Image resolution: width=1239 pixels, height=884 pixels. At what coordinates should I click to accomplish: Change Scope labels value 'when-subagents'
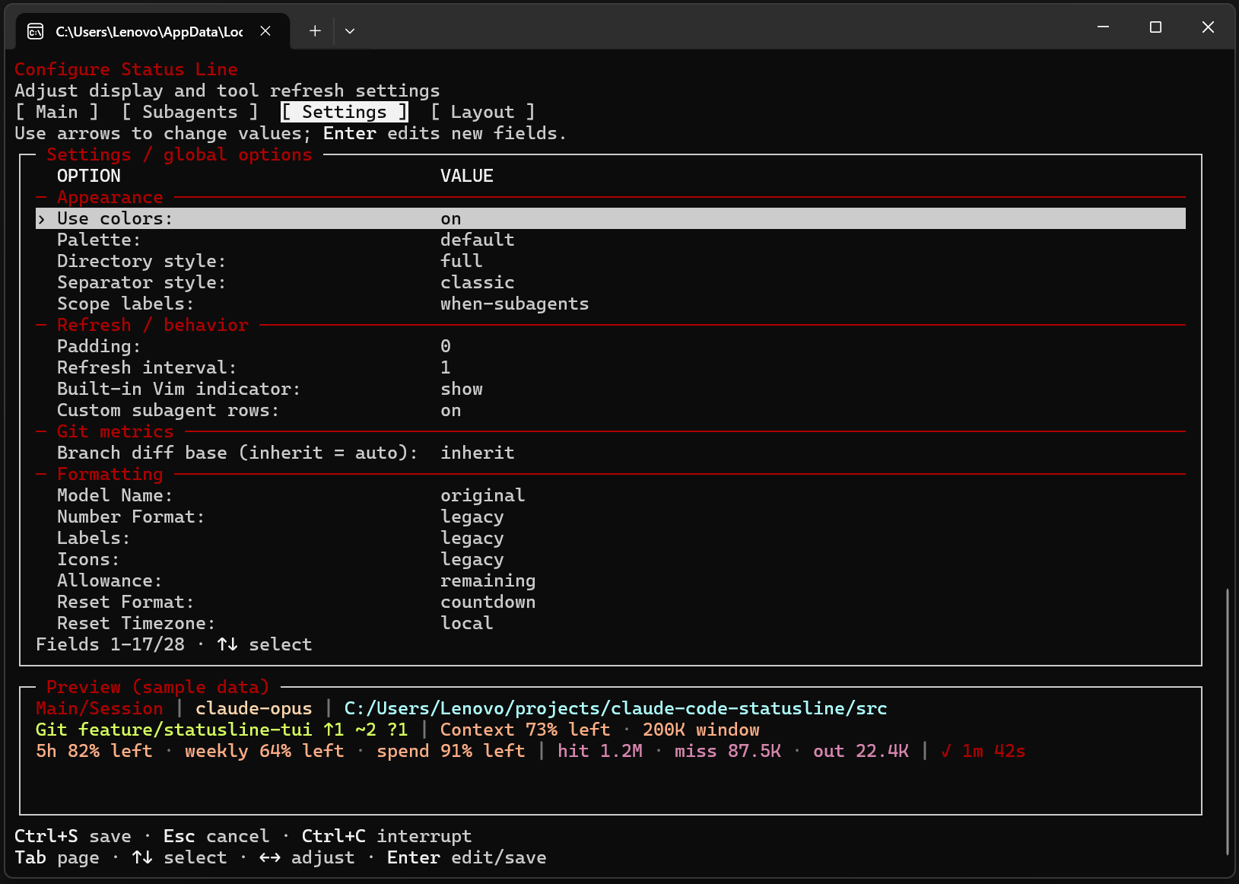(515, 304)
